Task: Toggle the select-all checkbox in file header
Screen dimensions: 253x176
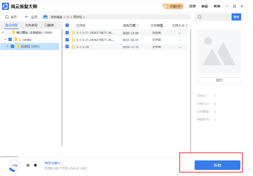Action: (67, 25)
